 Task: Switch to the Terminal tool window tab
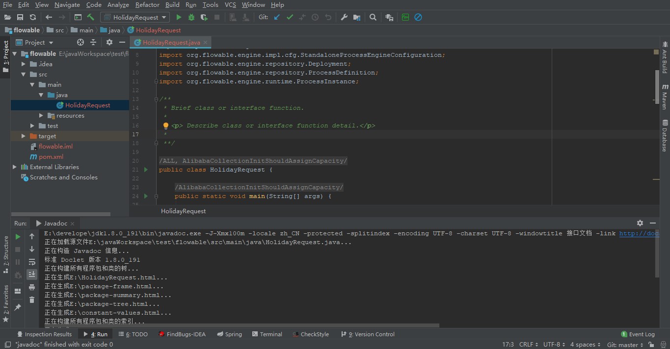[267, 334]
